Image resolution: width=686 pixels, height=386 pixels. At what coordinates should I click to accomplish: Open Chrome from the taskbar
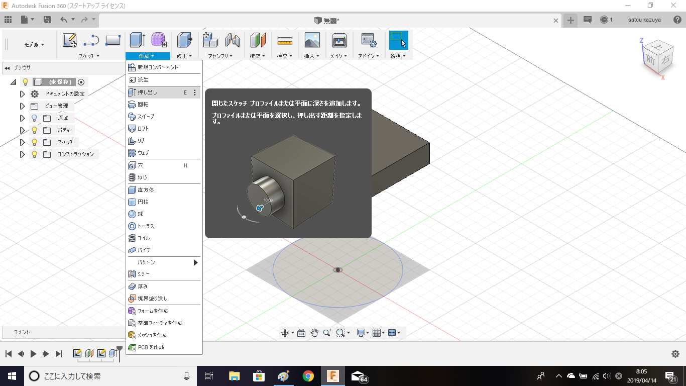pyautogui.click(x=308, y=376)
